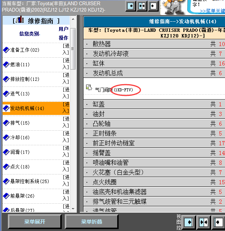Expand the 正时链条 section

pyautogui.click(x=154, y=133)
